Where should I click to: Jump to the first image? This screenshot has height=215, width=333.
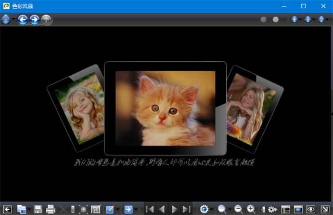click(150, 209)
